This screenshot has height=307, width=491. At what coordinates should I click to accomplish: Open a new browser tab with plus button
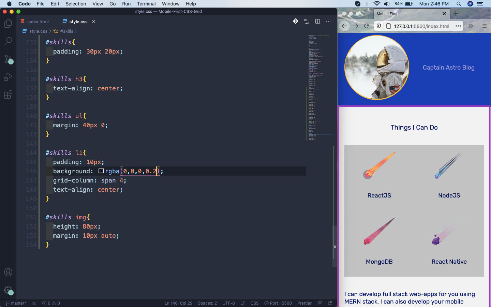[456, 14]
